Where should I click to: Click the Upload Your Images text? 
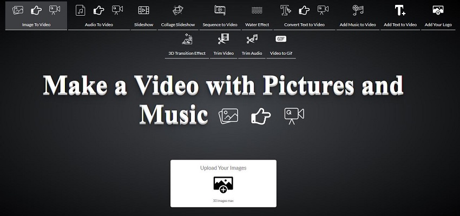coord(224,168)
